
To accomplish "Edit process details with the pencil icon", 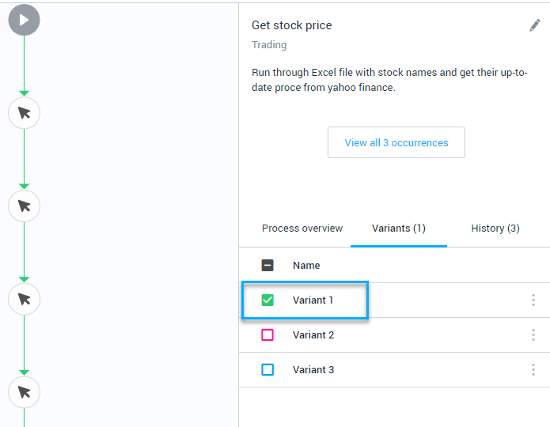I will click(x=535, y=25).
